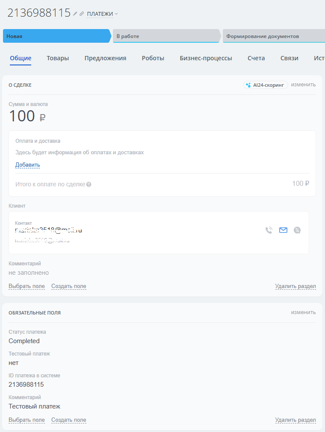
Task: Click the pencil icon to edit deal title
Action: [75, 14]
